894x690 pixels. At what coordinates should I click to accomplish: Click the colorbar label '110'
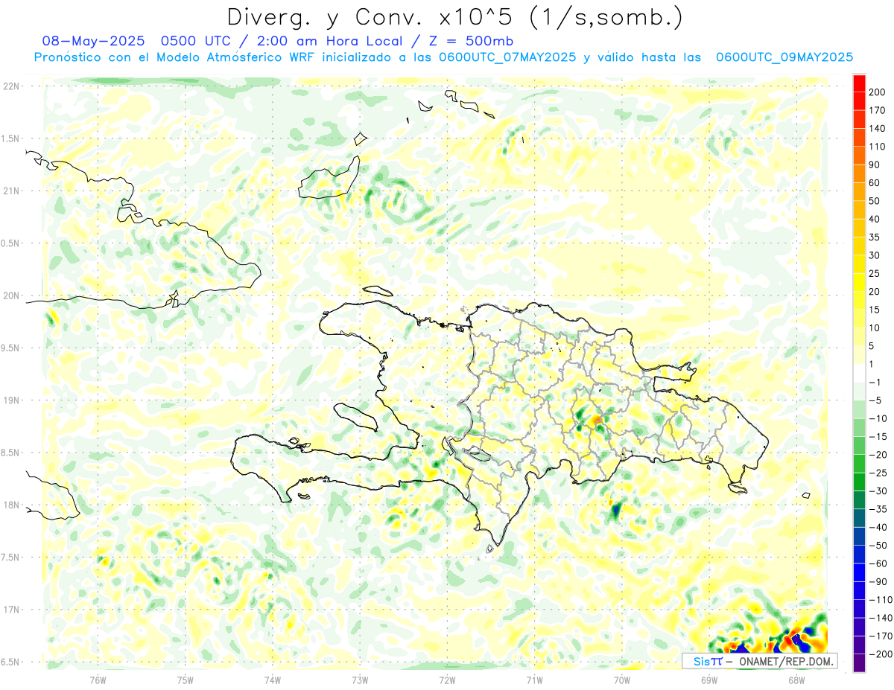[x=877, y=147]
